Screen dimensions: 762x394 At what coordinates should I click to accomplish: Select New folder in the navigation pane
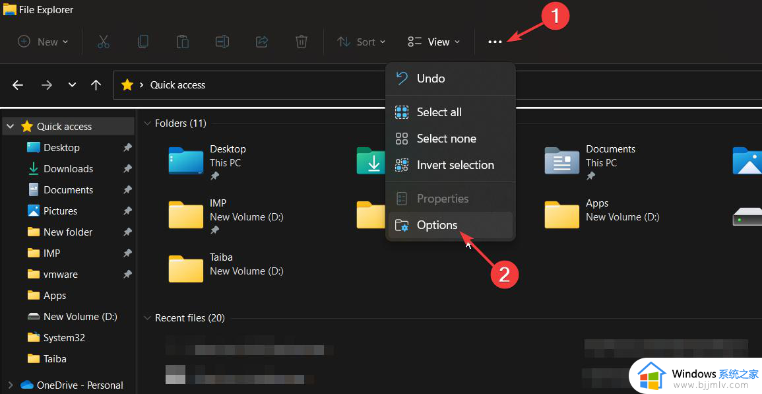[x=68, y=232]
